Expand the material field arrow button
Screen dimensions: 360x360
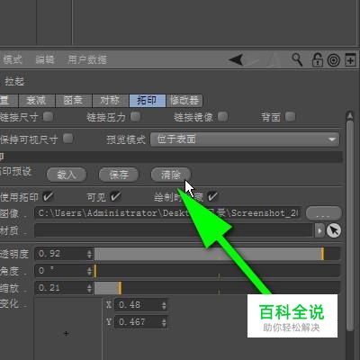319,230
